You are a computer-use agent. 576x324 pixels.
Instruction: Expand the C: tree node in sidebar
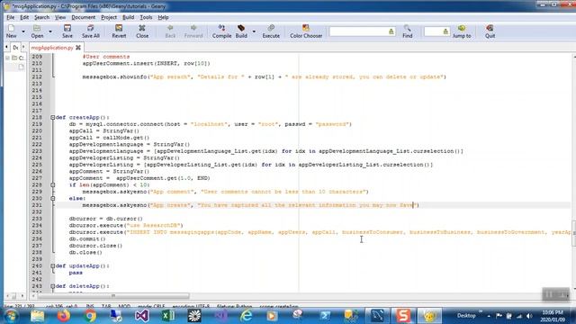(x=7, y=58)
